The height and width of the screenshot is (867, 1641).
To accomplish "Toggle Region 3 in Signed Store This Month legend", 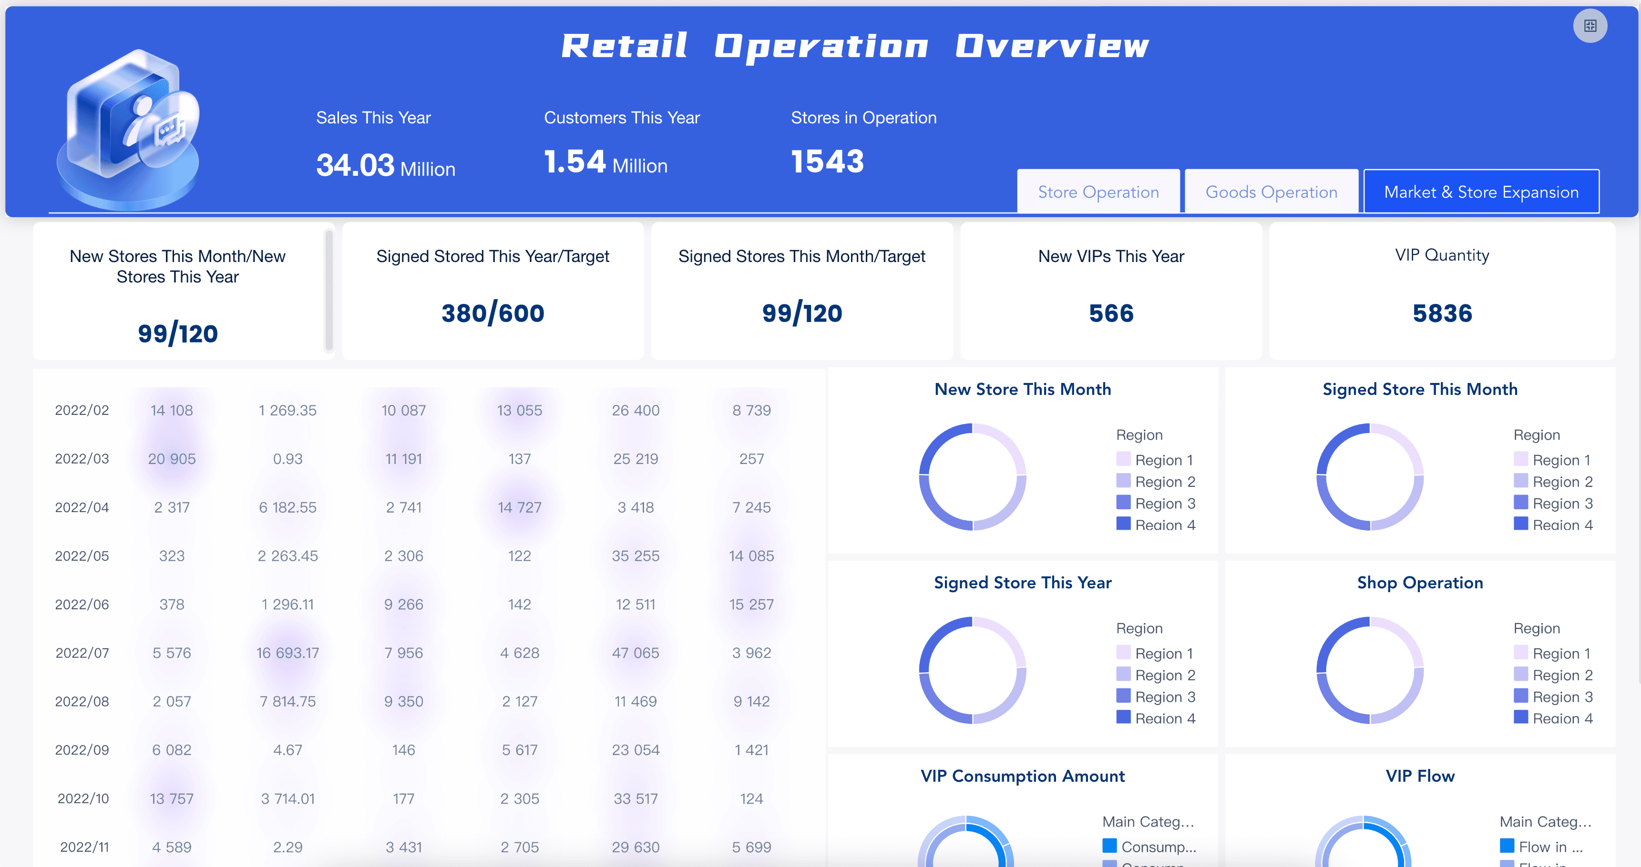I will (1553, 503).
